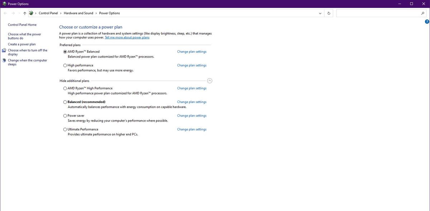Click Hardware and Sound in the breadcrumb
Image resolution: width=430 pixels, height=211 pixels.
pos(78,13)
